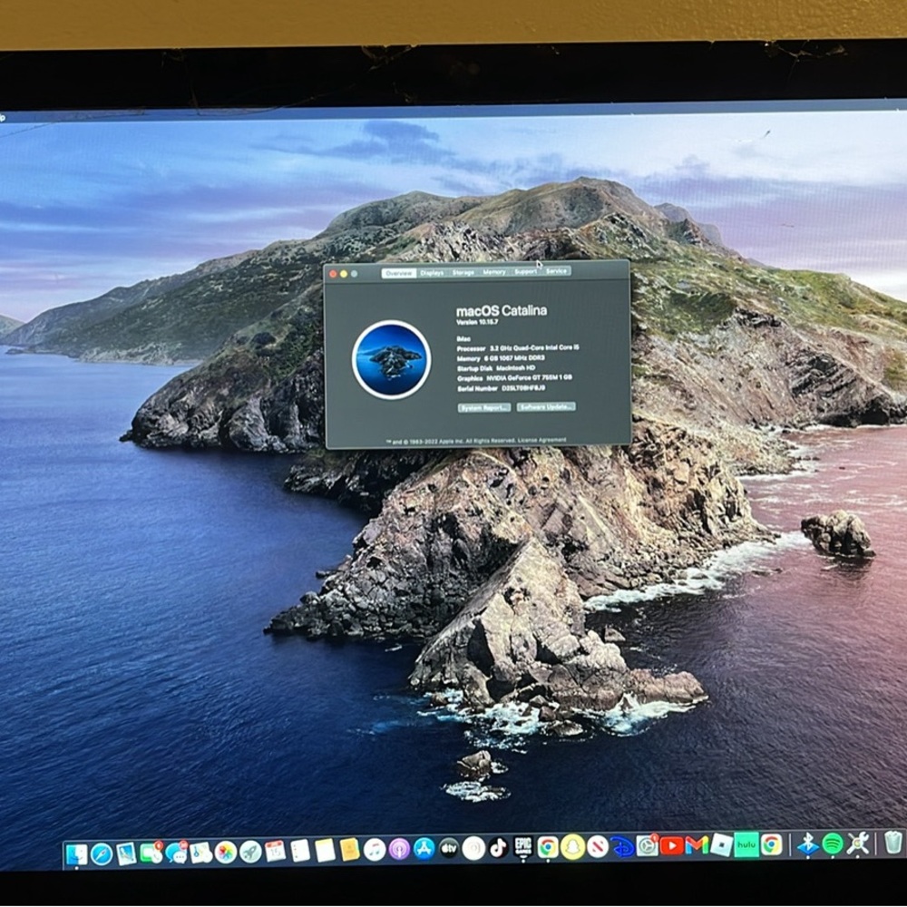Click the 1067 MHz DDR3 memory text
Screen dimensions: 907x907
pyautogui.click(x=522, y=358)
